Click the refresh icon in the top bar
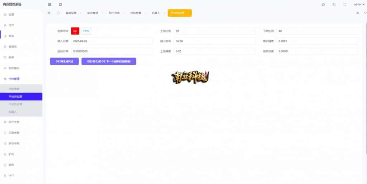367x184 pixels. point(60,4)
